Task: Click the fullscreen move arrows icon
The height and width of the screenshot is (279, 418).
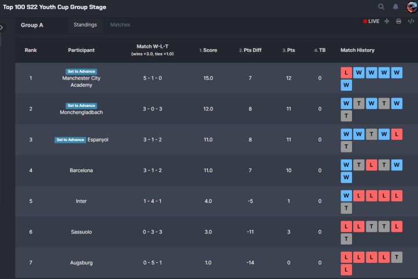Action: point(387,21)
